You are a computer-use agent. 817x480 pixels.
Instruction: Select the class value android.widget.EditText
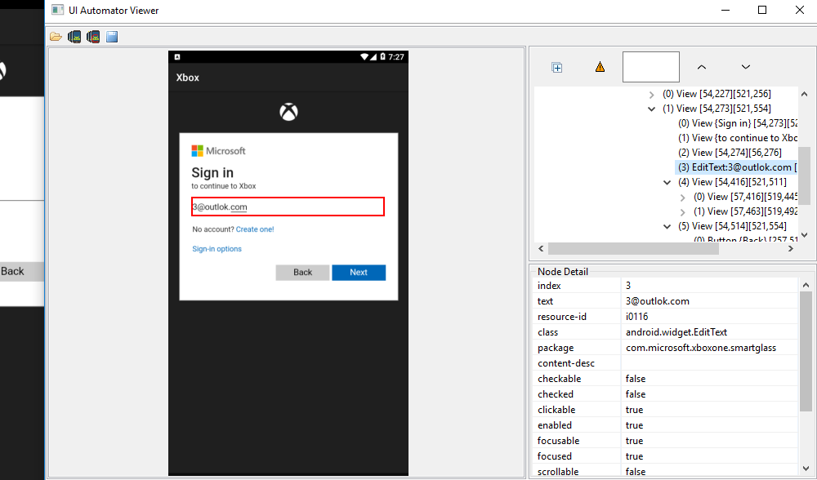coord(709,332)
